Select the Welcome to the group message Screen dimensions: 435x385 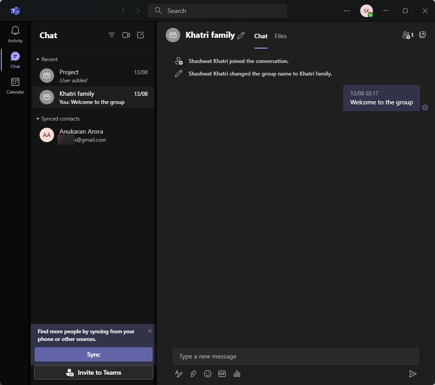tap(381, 98)
